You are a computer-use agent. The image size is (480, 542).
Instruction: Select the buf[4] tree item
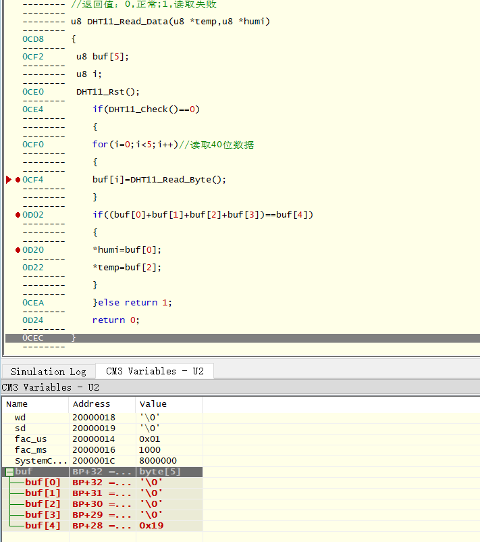[43, 526]
